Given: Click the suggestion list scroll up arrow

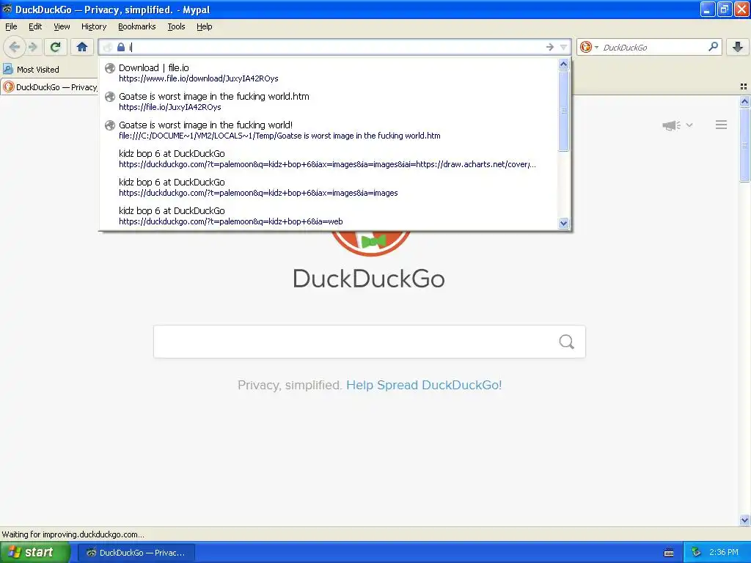Looking at the screenshot, I should coord(564,65).
